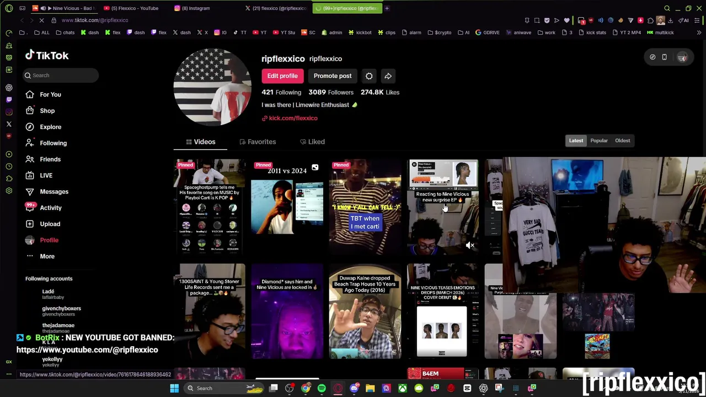706x397 pixels.
Task: Click the Promote post button
Action: 333,76
